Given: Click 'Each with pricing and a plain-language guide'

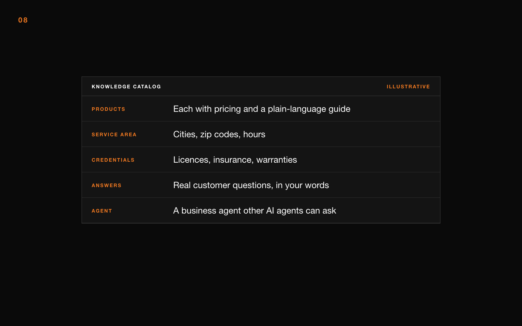Looking at the screenshot, I should (x=262, y=109).
